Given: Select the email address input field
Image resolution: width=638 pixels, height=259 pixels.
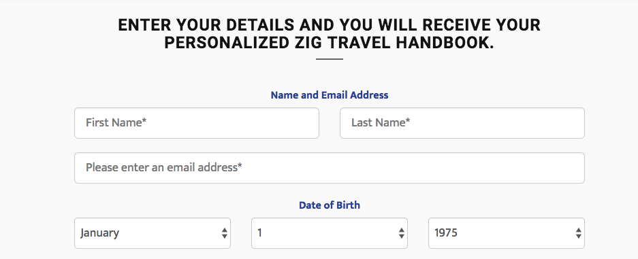Looking at the screenshot, I should point(330,168).
